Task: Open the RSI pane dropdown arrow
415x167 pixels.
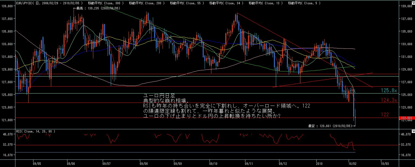Action: (413, 131)
